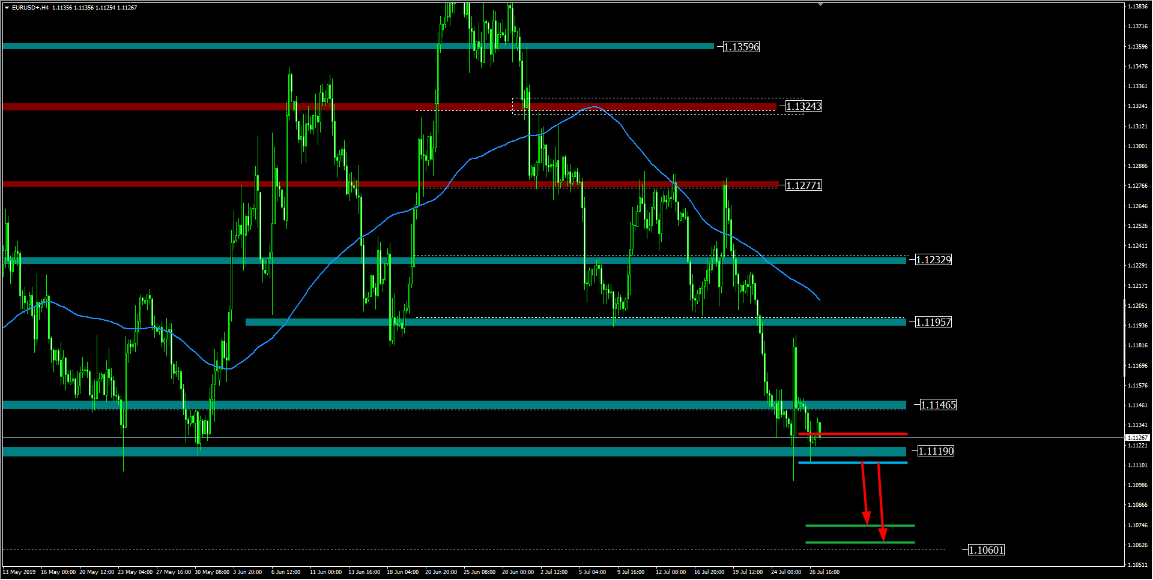The width and height of the screenshot is (1153, 580).
Task: Click the 26 Jul 16:00 time axis label
Action: (824, 572)
